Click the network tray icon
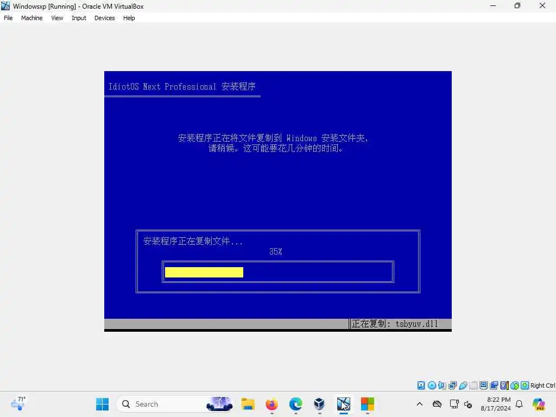The image size is (556, 417). [x=454, y=404]
